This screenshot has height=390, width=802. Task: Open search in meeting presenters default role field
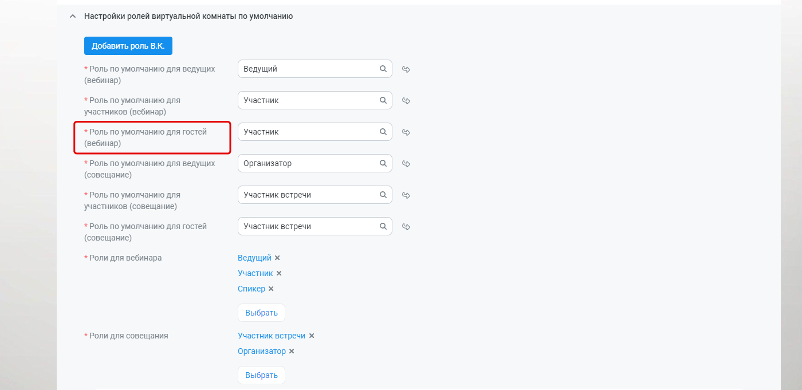pos(383,163)
